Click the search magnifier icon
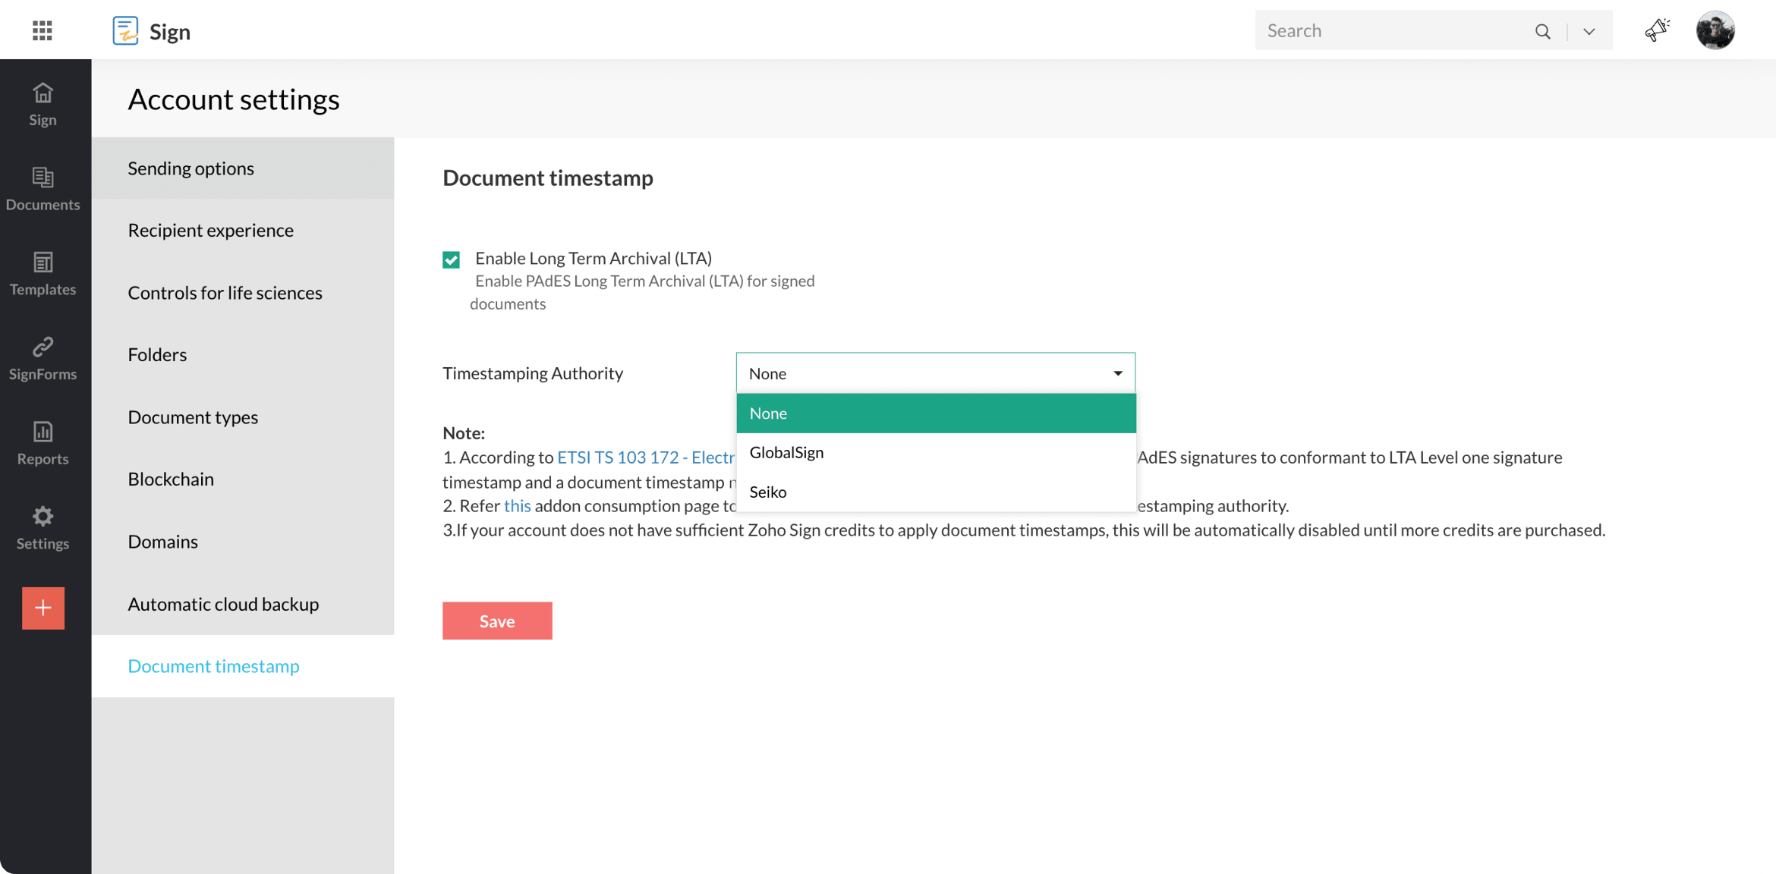This screenshot has width=1776, height=874. coord(1543,31)
